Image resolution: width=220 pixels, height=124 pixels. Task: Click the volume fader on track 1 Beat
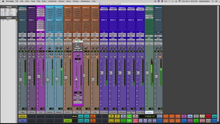coord(20,80)
